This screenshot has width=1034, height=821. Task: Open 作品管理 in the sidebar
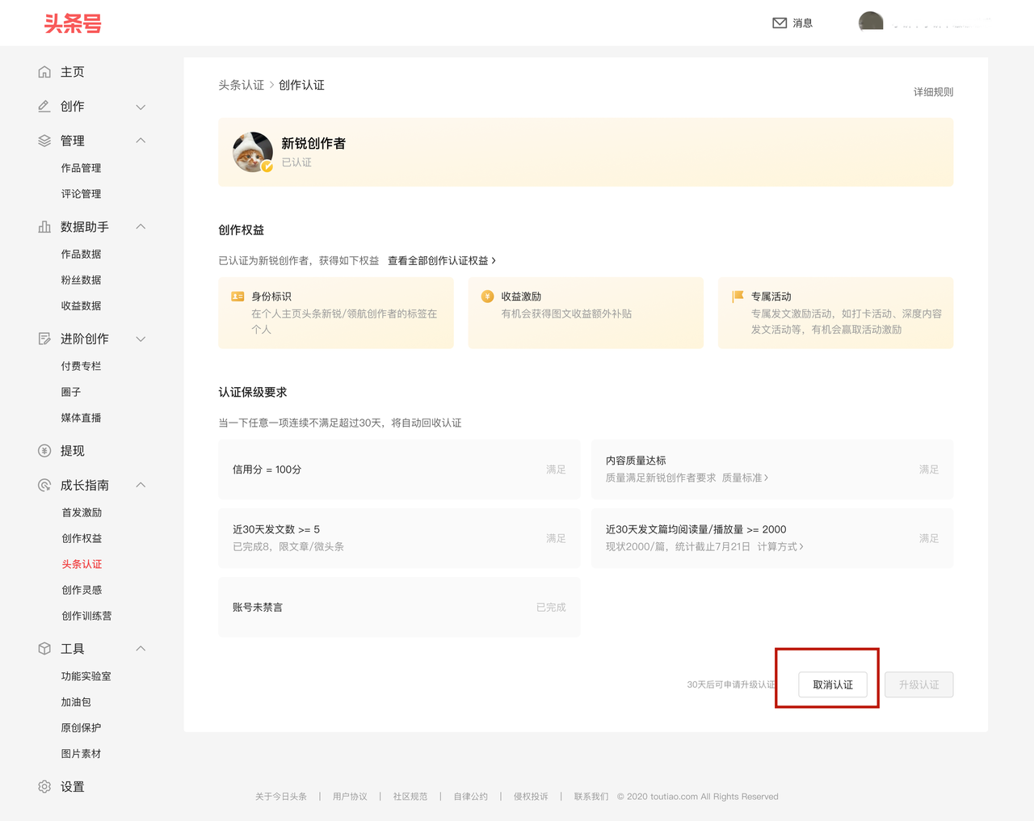(81, 168)
